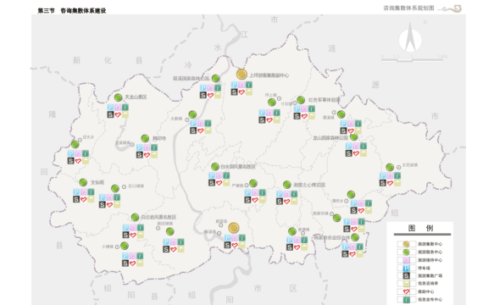Viewport: 483px width, 305px height.
Task: Click the black S plaza icon under 白云岩风景名胜区
Action: click(125, 235)
